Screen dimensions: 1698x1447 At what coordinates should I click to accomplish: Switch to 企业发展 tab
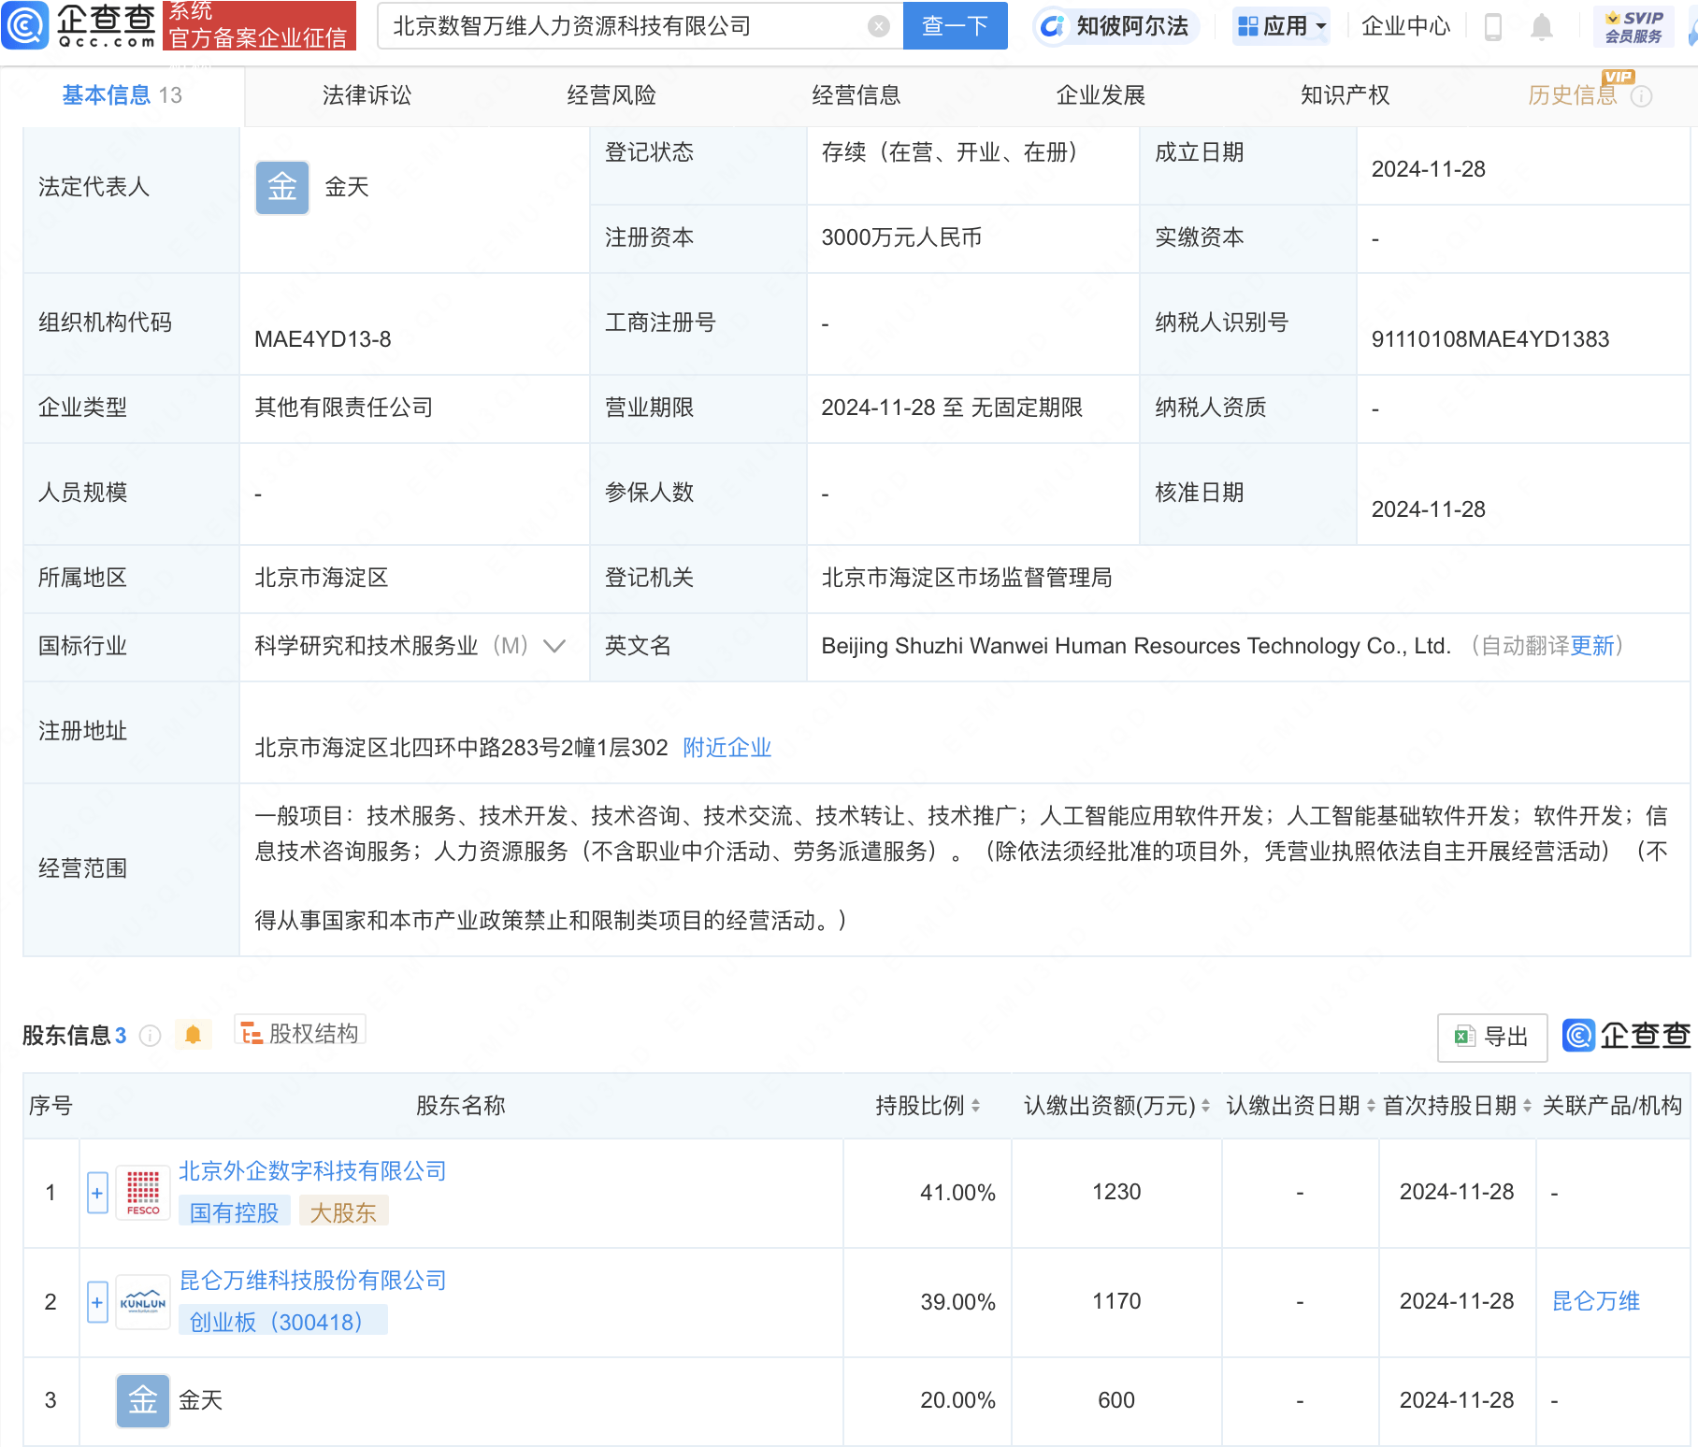(x=1101, y=95)
